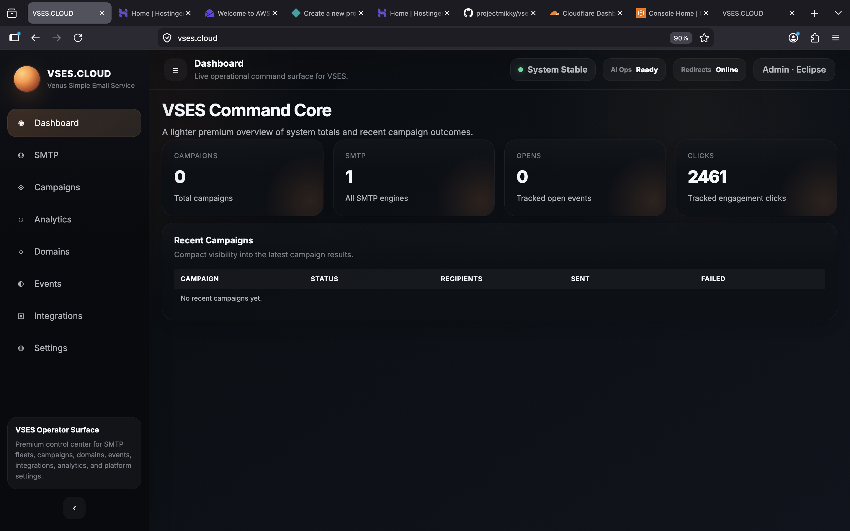Open the Dashboard sidebar item

tap(74, 123)
